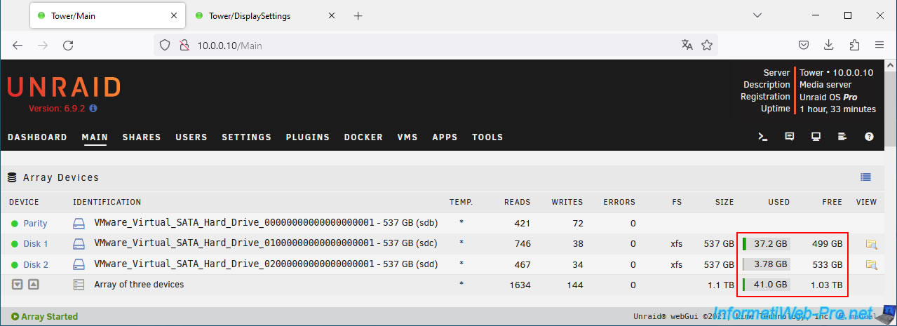
Task: Click the spin down arrow button
Action: tap(18, 285)
